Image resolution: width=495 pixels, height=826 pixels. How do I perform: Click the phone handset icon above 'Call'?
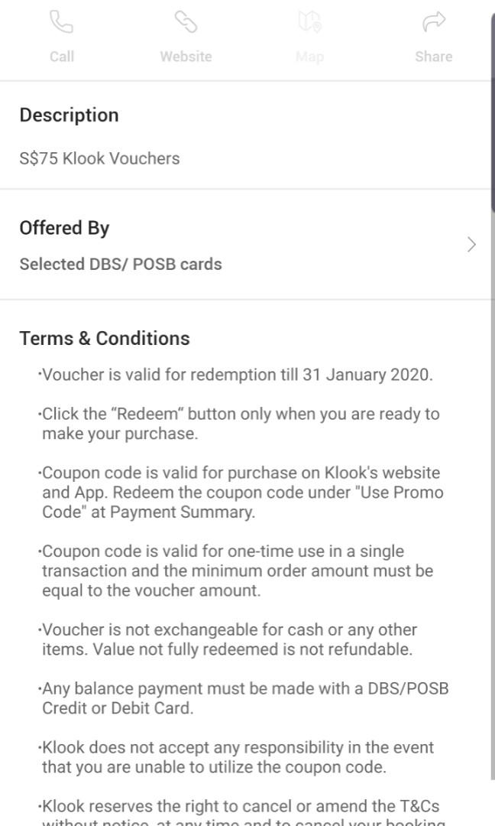coord(61,23)
